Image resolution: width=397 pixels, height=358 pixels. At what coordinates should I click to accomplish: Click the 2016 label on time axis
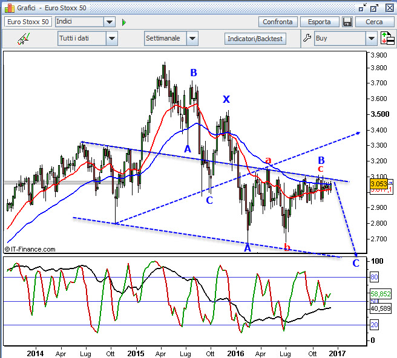[x=236, y=353]
